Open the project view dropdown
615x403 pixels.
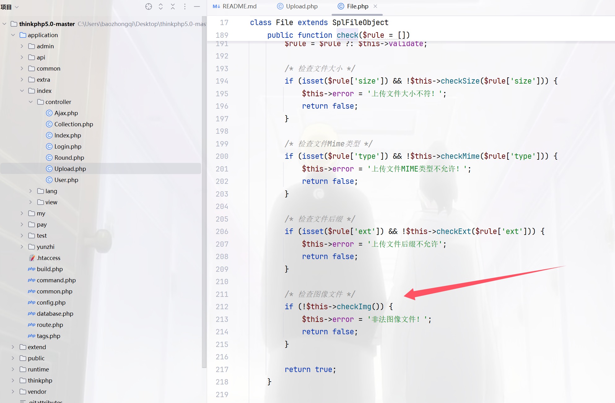pyautogui.click(x=17, y=7)
